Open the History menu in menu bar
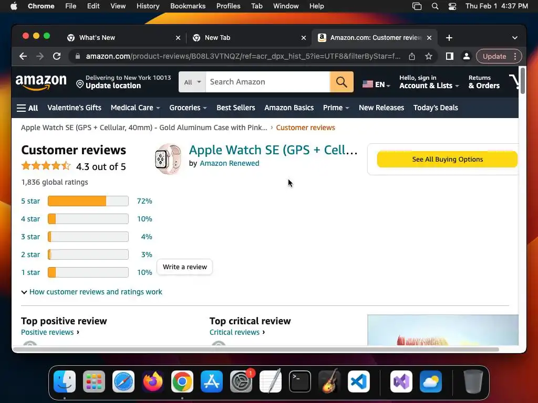Image resolution: width=538 pixels, height=403 pixels. tap(148, 6)
